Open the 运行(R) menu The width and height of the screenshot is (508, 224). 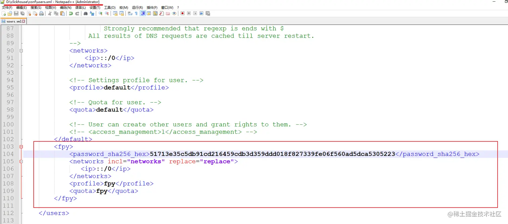pos(137,7)
